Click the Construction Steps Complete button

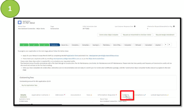pyautogui.click(x=109, y=35)
